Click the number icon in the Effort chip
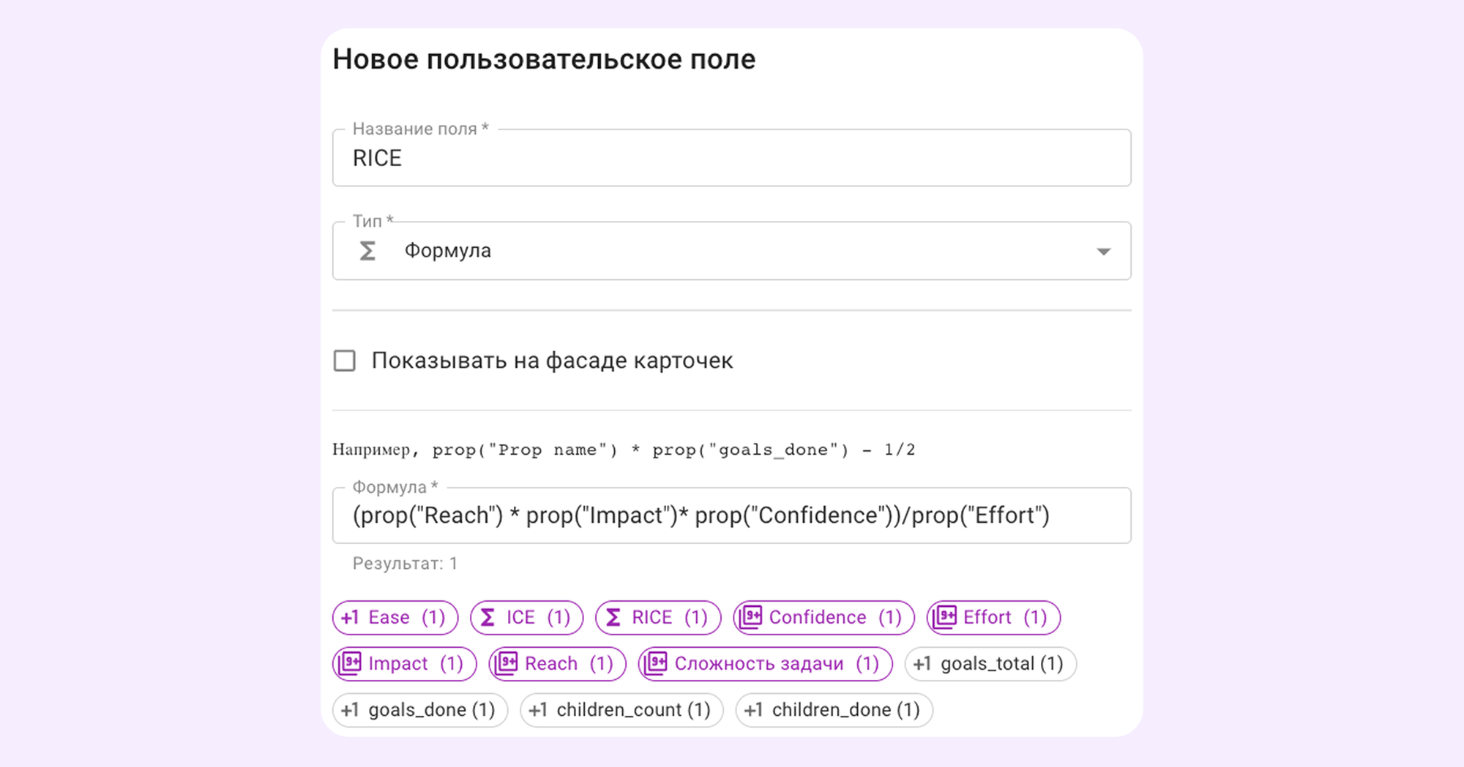 click(x=944, y=618)
